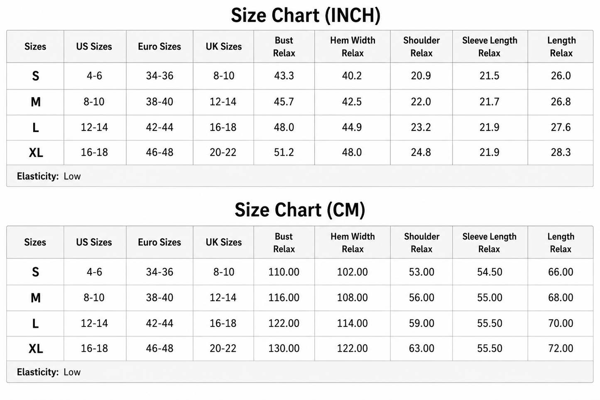Select the Sleeve Length Relax header in inch chart
The width and height of the screenshot is (600, 400).
click(x=490, y=47)
